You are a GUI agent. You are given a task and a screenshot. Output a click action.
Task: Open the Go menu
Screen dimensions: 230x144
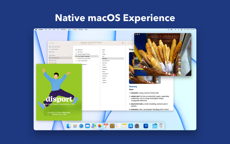click(x=58, y=29)
